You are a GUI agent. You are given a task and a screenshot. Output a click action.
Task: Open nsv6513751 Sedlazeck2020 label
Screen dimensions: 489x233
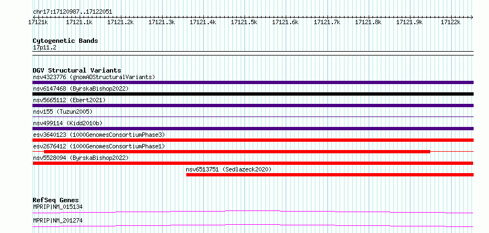click(229, 169)
